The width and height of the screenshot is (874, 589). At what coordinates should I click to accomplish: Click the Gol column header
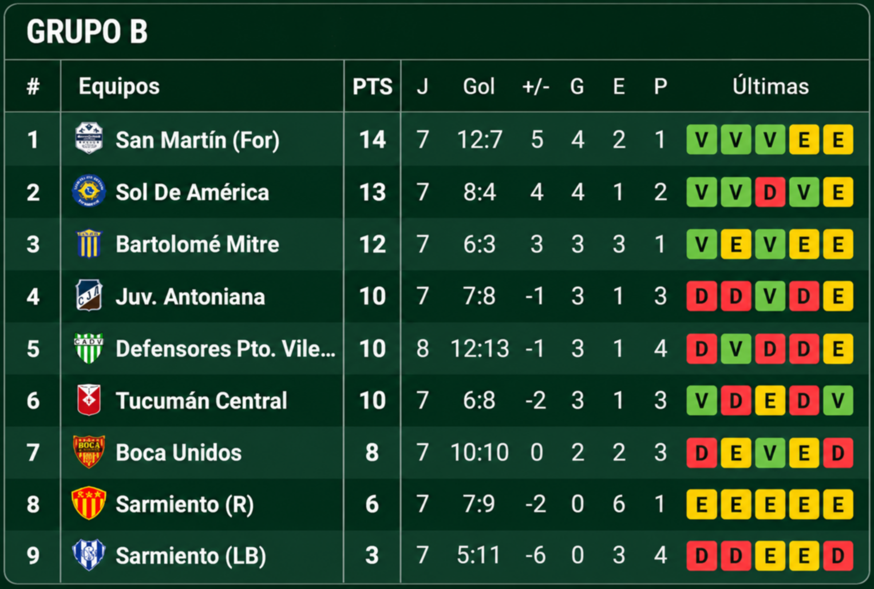[x=478, y=86]
